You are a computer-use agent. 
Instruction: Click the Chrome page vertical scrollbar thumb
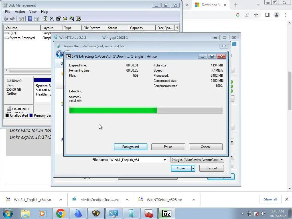click(x=289, y=91)
